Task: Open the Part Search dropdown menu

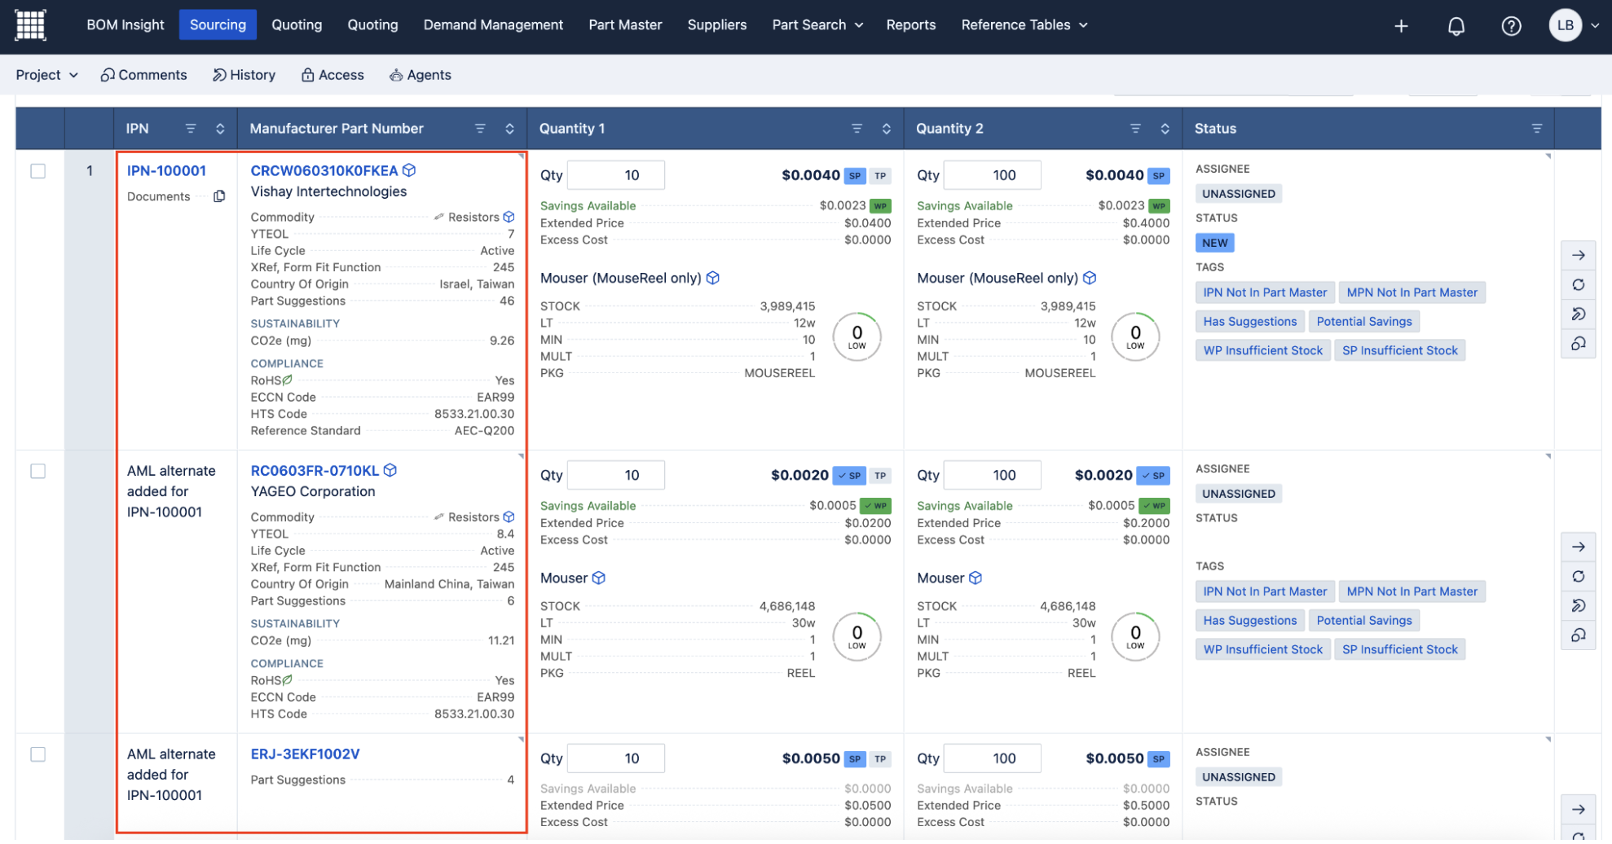Action: click(x=817, y=25)
